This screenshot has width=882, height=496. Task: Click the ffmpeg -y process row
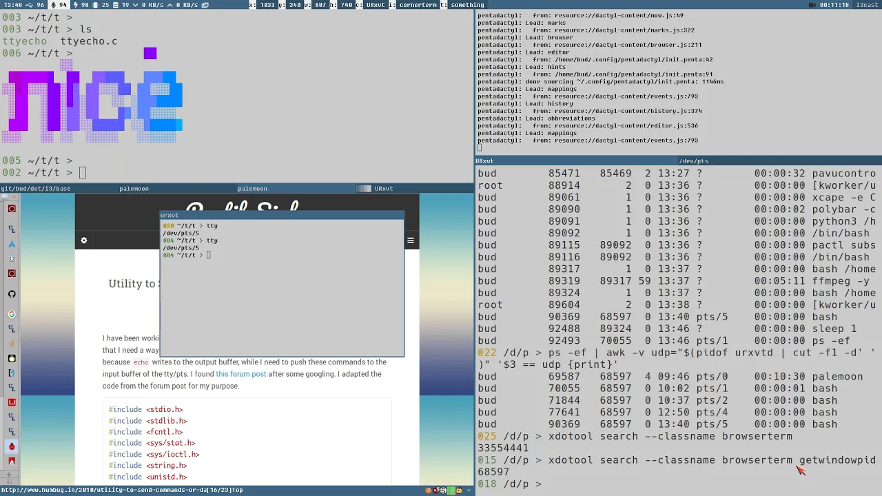(x=677, y=281)
